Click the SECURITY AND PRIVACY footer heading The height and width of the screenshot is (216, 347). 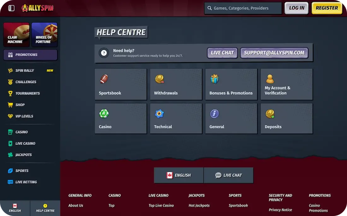pos(280,198)
